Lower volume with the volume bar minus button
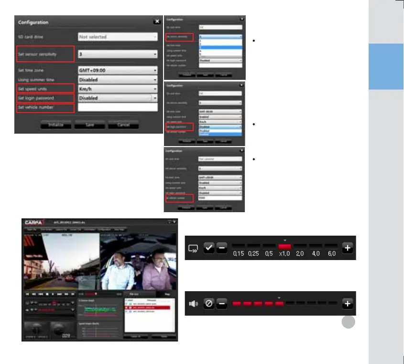 point(221,303)
